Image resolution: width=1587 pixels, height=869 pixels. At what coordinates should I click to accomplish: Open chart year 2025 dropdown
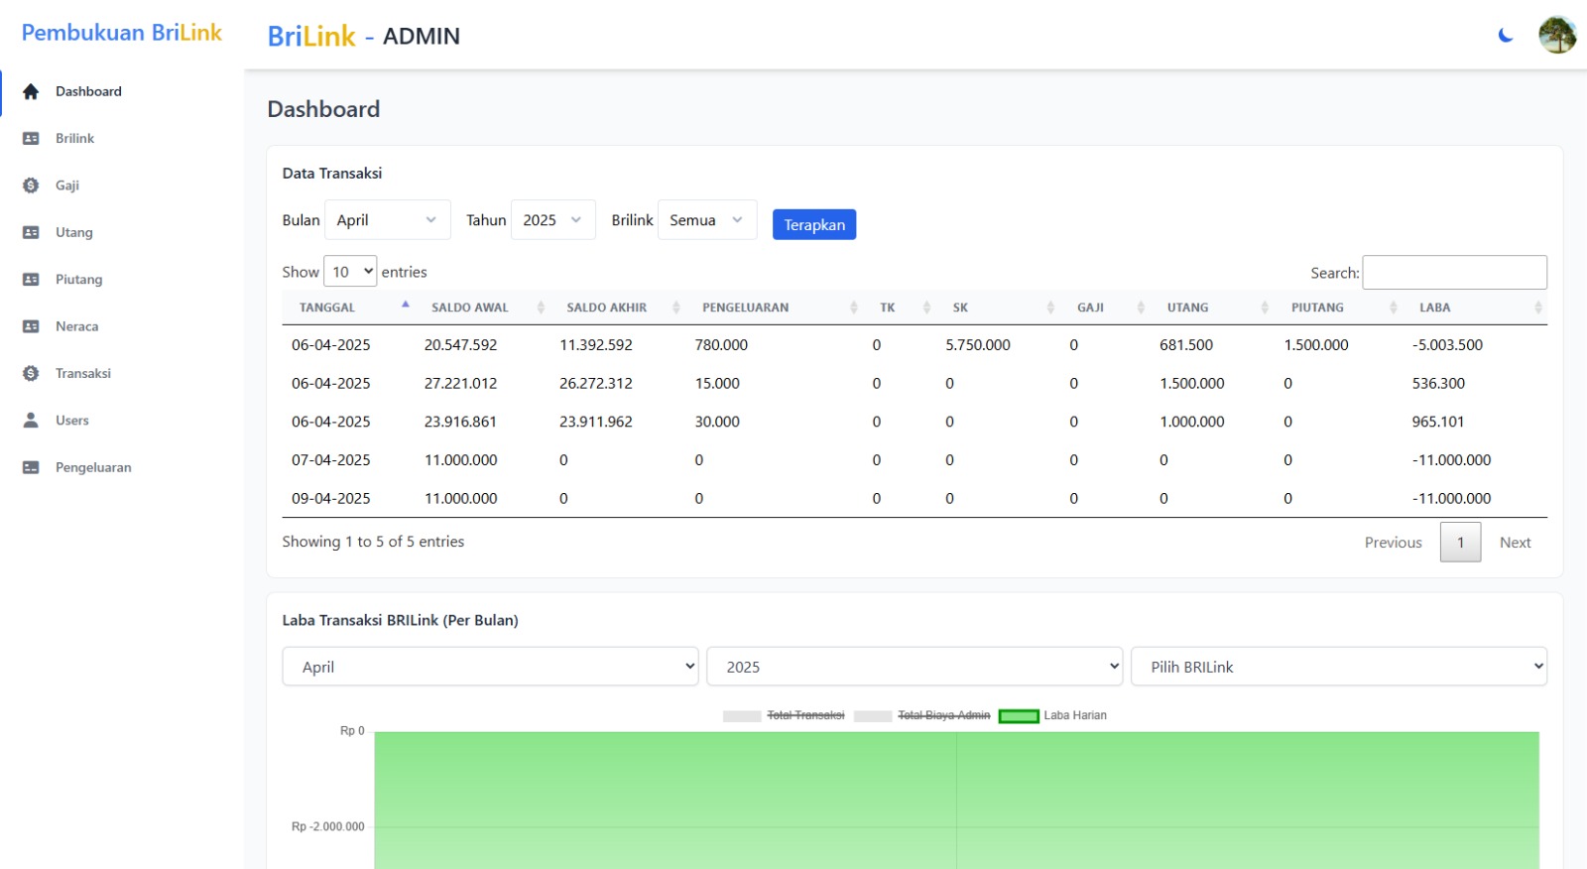pyautogui.click(x=915, y=667)
